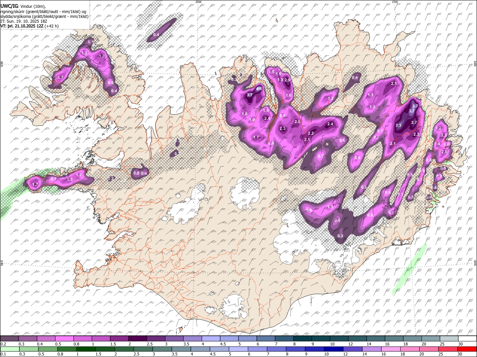477x357 pixels.
Task: Click the top legend swatch between 0.2 and 0.3
Action: coord(10,339)
